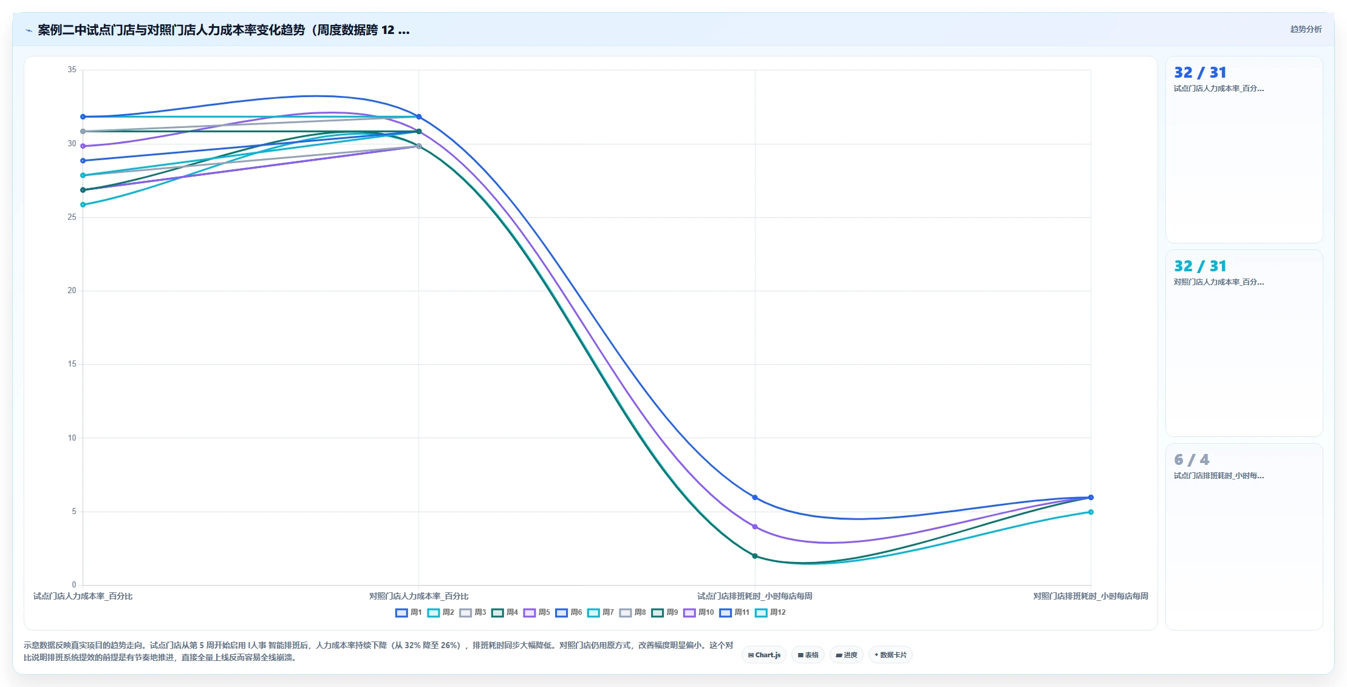Image resolution: width=1347 pixels, height=687 pixels.
Task: Open the blue 32 / 31 试点门店 card
Action: pyautogui.click(x=1244, y=149)
